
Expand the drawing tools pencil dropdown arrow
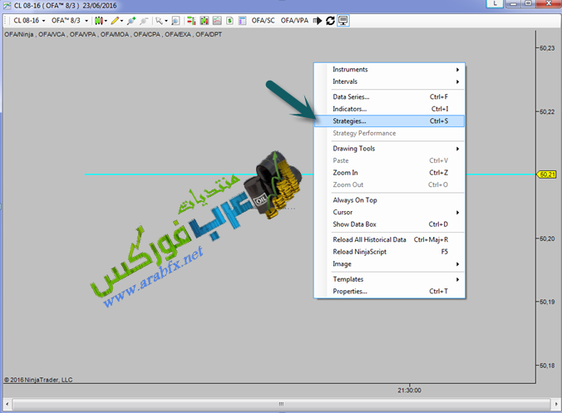pos(122,21)
